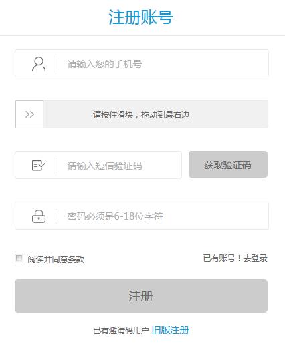Click the divider beside the SMS icon
This screenshot has width=285, height=352.
pyautogui.click(x=56, y=166)
